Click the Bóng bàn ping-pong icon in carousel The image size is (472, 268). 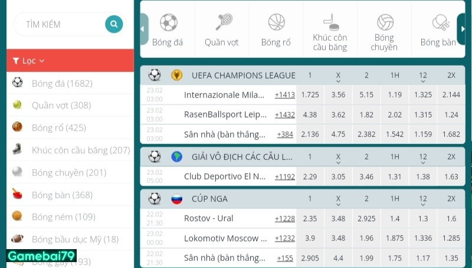pos(440,22)
